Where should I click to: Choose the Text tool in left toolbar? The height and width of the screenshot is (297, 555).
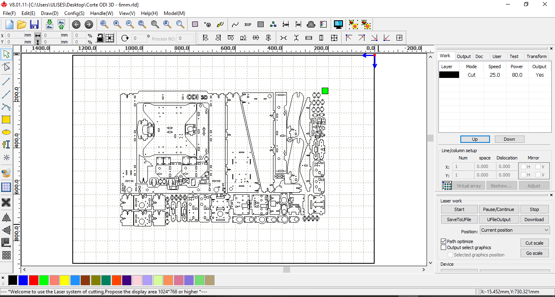pos(6,145)
